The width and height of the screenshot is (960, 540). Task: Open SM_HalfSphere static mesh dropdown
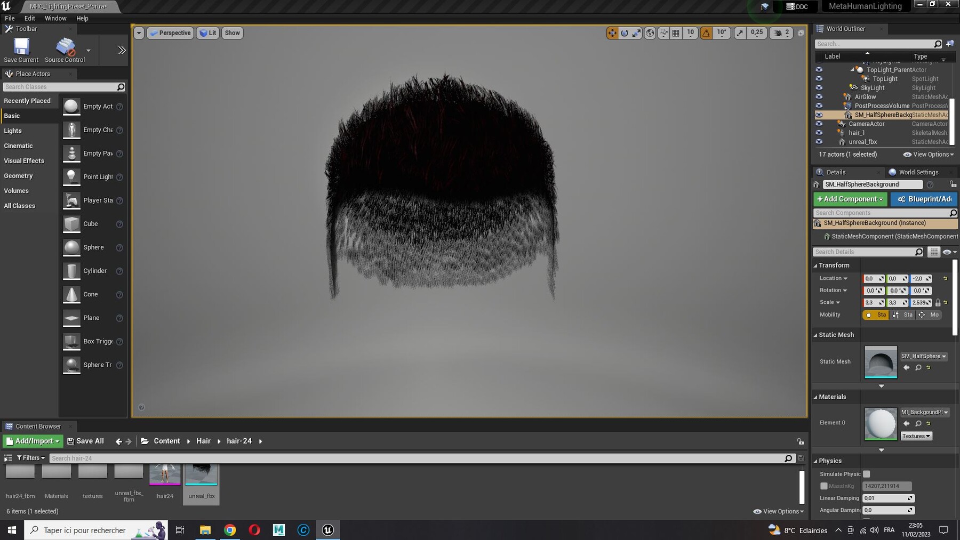(x=924, y=356)
